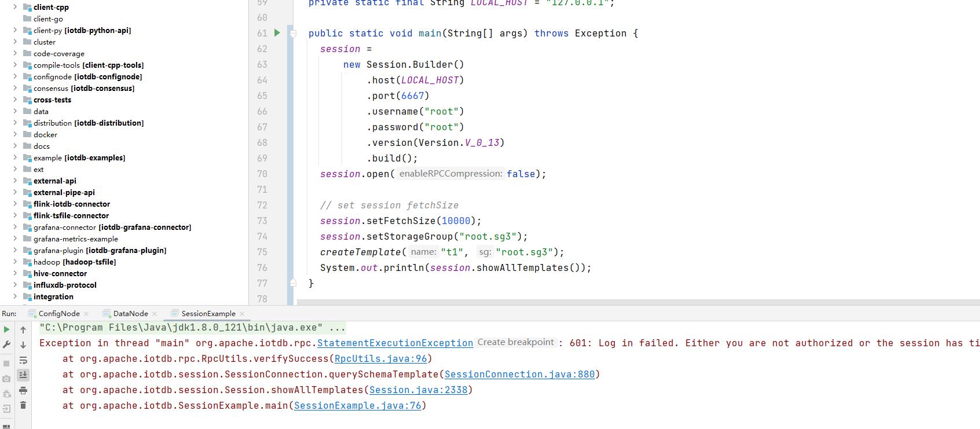Click editor horizontal scrollbar

(638, 302)
